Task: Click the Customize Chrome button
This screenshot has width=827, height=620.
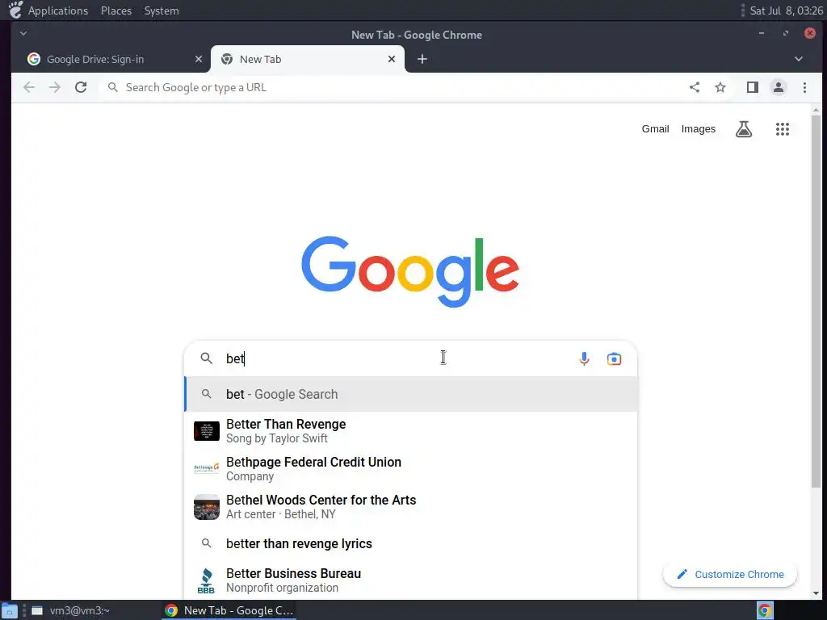Action: click(x=730, y=574)
